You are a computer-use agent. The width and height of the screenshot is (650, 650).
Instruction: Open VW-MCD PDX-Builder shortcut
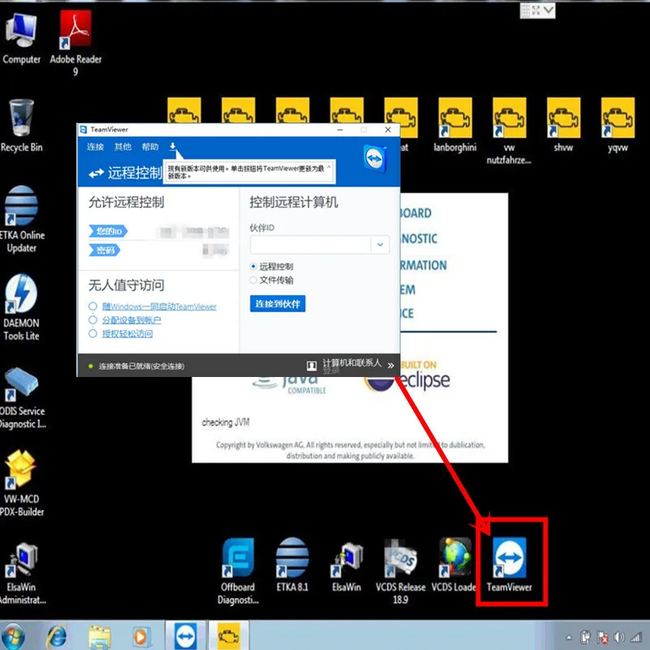pyautogui.click(x=22, y=483)
